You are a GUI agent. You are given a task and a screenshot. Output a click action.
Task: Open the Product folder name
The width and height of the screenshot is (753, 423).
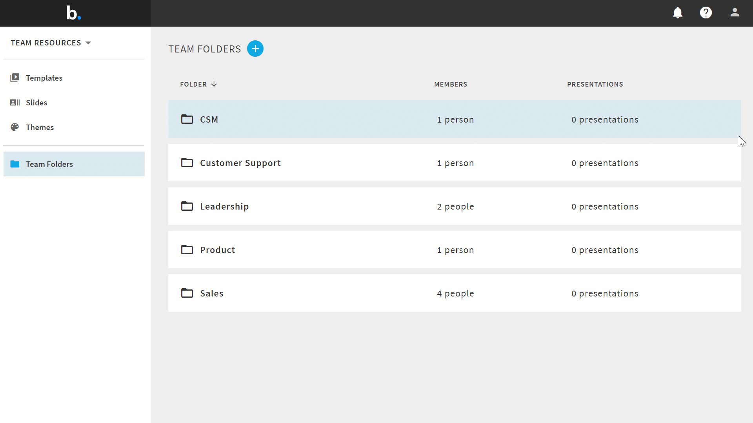click(x=218, y=250)
